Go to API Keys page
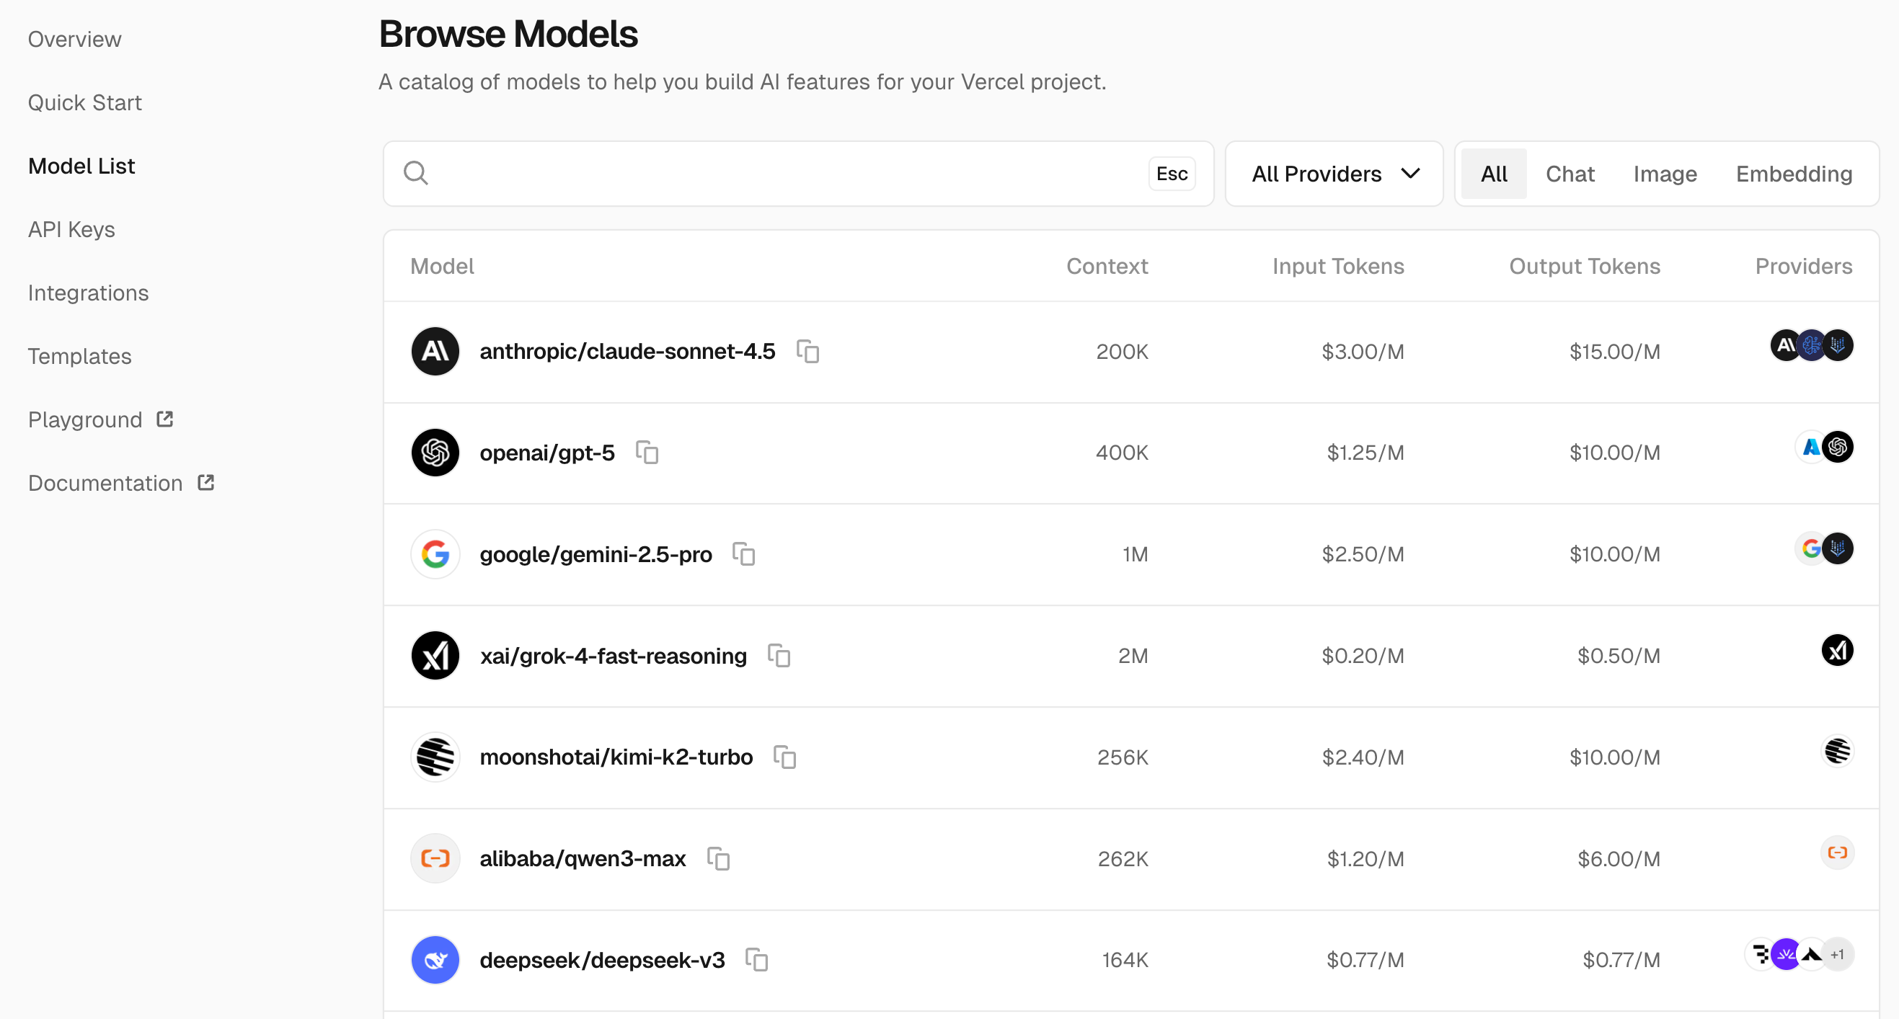This screenshot has width=1899, height=1019. (x=71, y=230)
